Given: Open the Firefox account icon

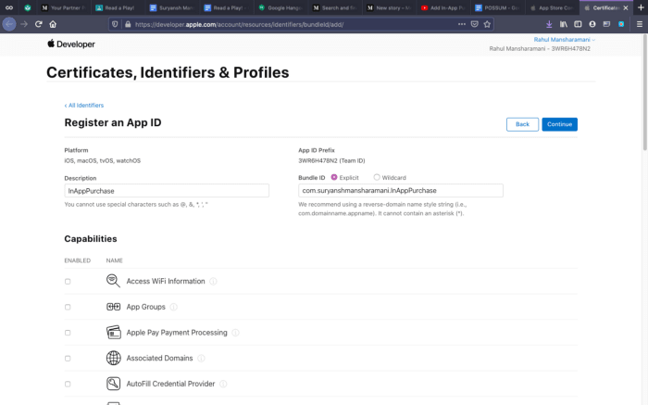Looking at the screenshot, I should pos(592,24).
